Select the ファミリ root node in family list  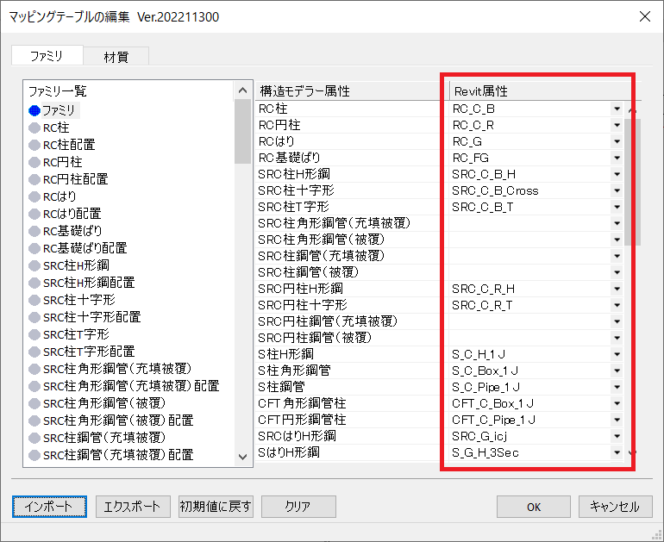pos(59,110)
